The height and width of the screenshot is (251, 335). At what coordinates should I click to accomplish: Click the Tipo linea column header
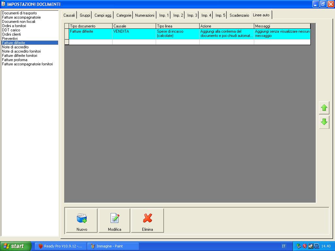pos(178,26)
